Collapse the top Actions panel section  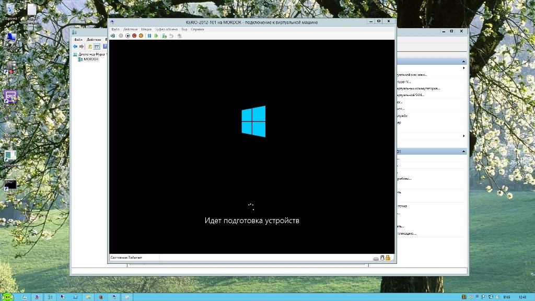pos(463,61)
